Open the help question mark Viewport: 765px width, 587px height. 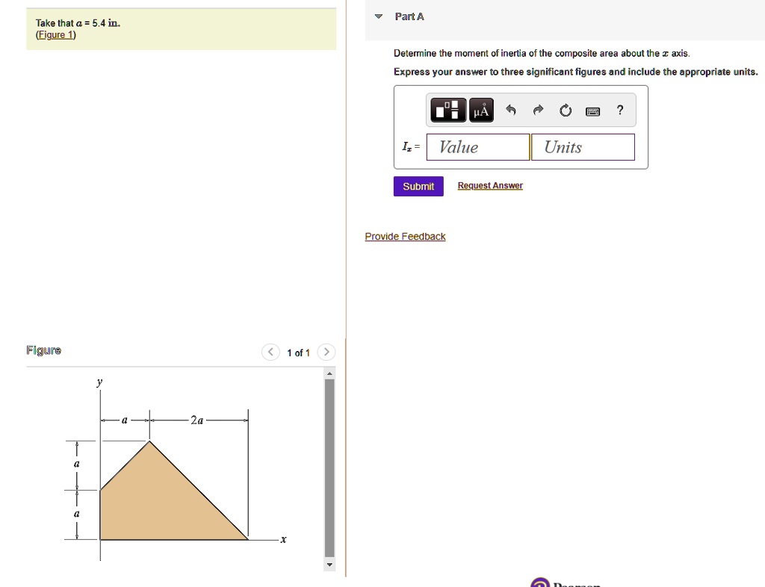[620, 110]
